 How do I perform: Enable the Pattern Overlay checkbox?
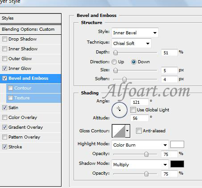point(4,137)
